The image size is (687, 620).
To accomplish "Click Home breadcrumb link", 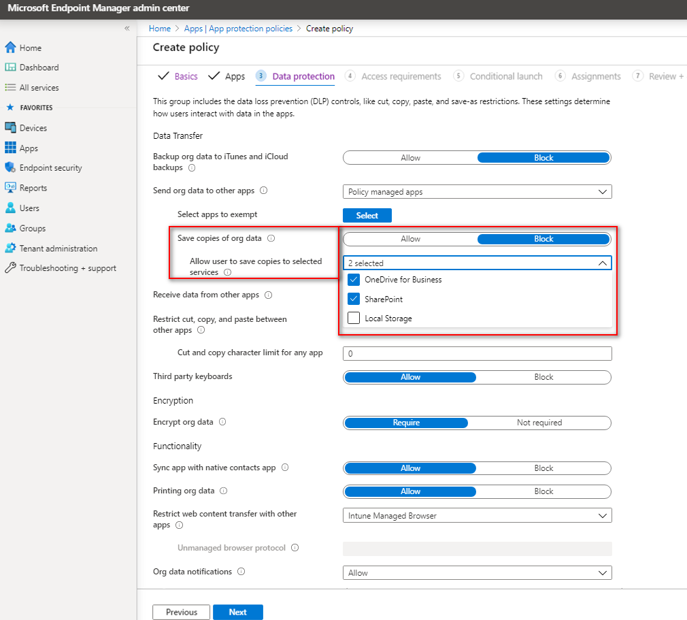I will click(160, 29).
